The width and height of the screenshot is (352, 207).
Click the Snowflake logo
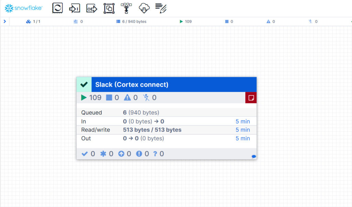[x=24, y=8]
